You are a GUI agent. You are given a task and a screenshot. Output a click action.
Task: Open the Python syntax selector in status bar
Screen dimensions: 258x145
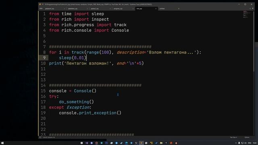pyautogui.click(x=247, y=137)
